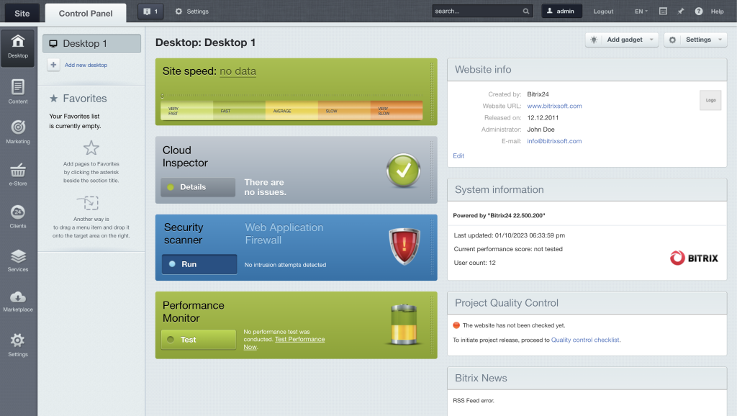Open the Services section icon

(18, 256)
